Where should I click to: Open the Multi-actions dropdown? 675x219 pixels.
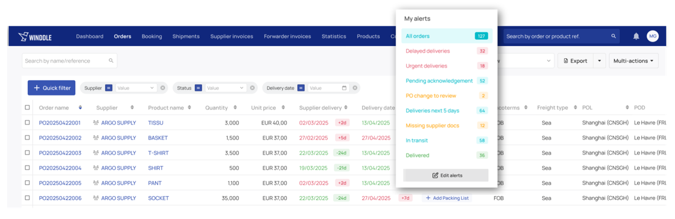633,61
